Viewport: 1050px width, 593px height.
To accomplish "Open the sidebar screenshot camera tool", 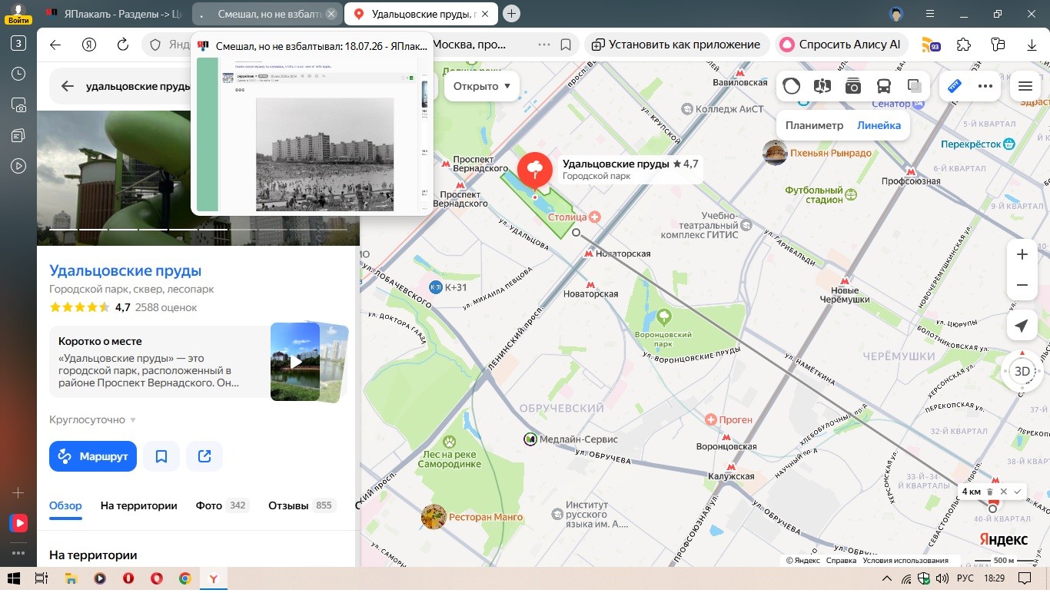I will [x=18, y=104].
